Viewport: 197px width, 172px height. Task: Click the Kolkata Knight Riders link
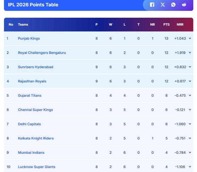pos(36,138)
